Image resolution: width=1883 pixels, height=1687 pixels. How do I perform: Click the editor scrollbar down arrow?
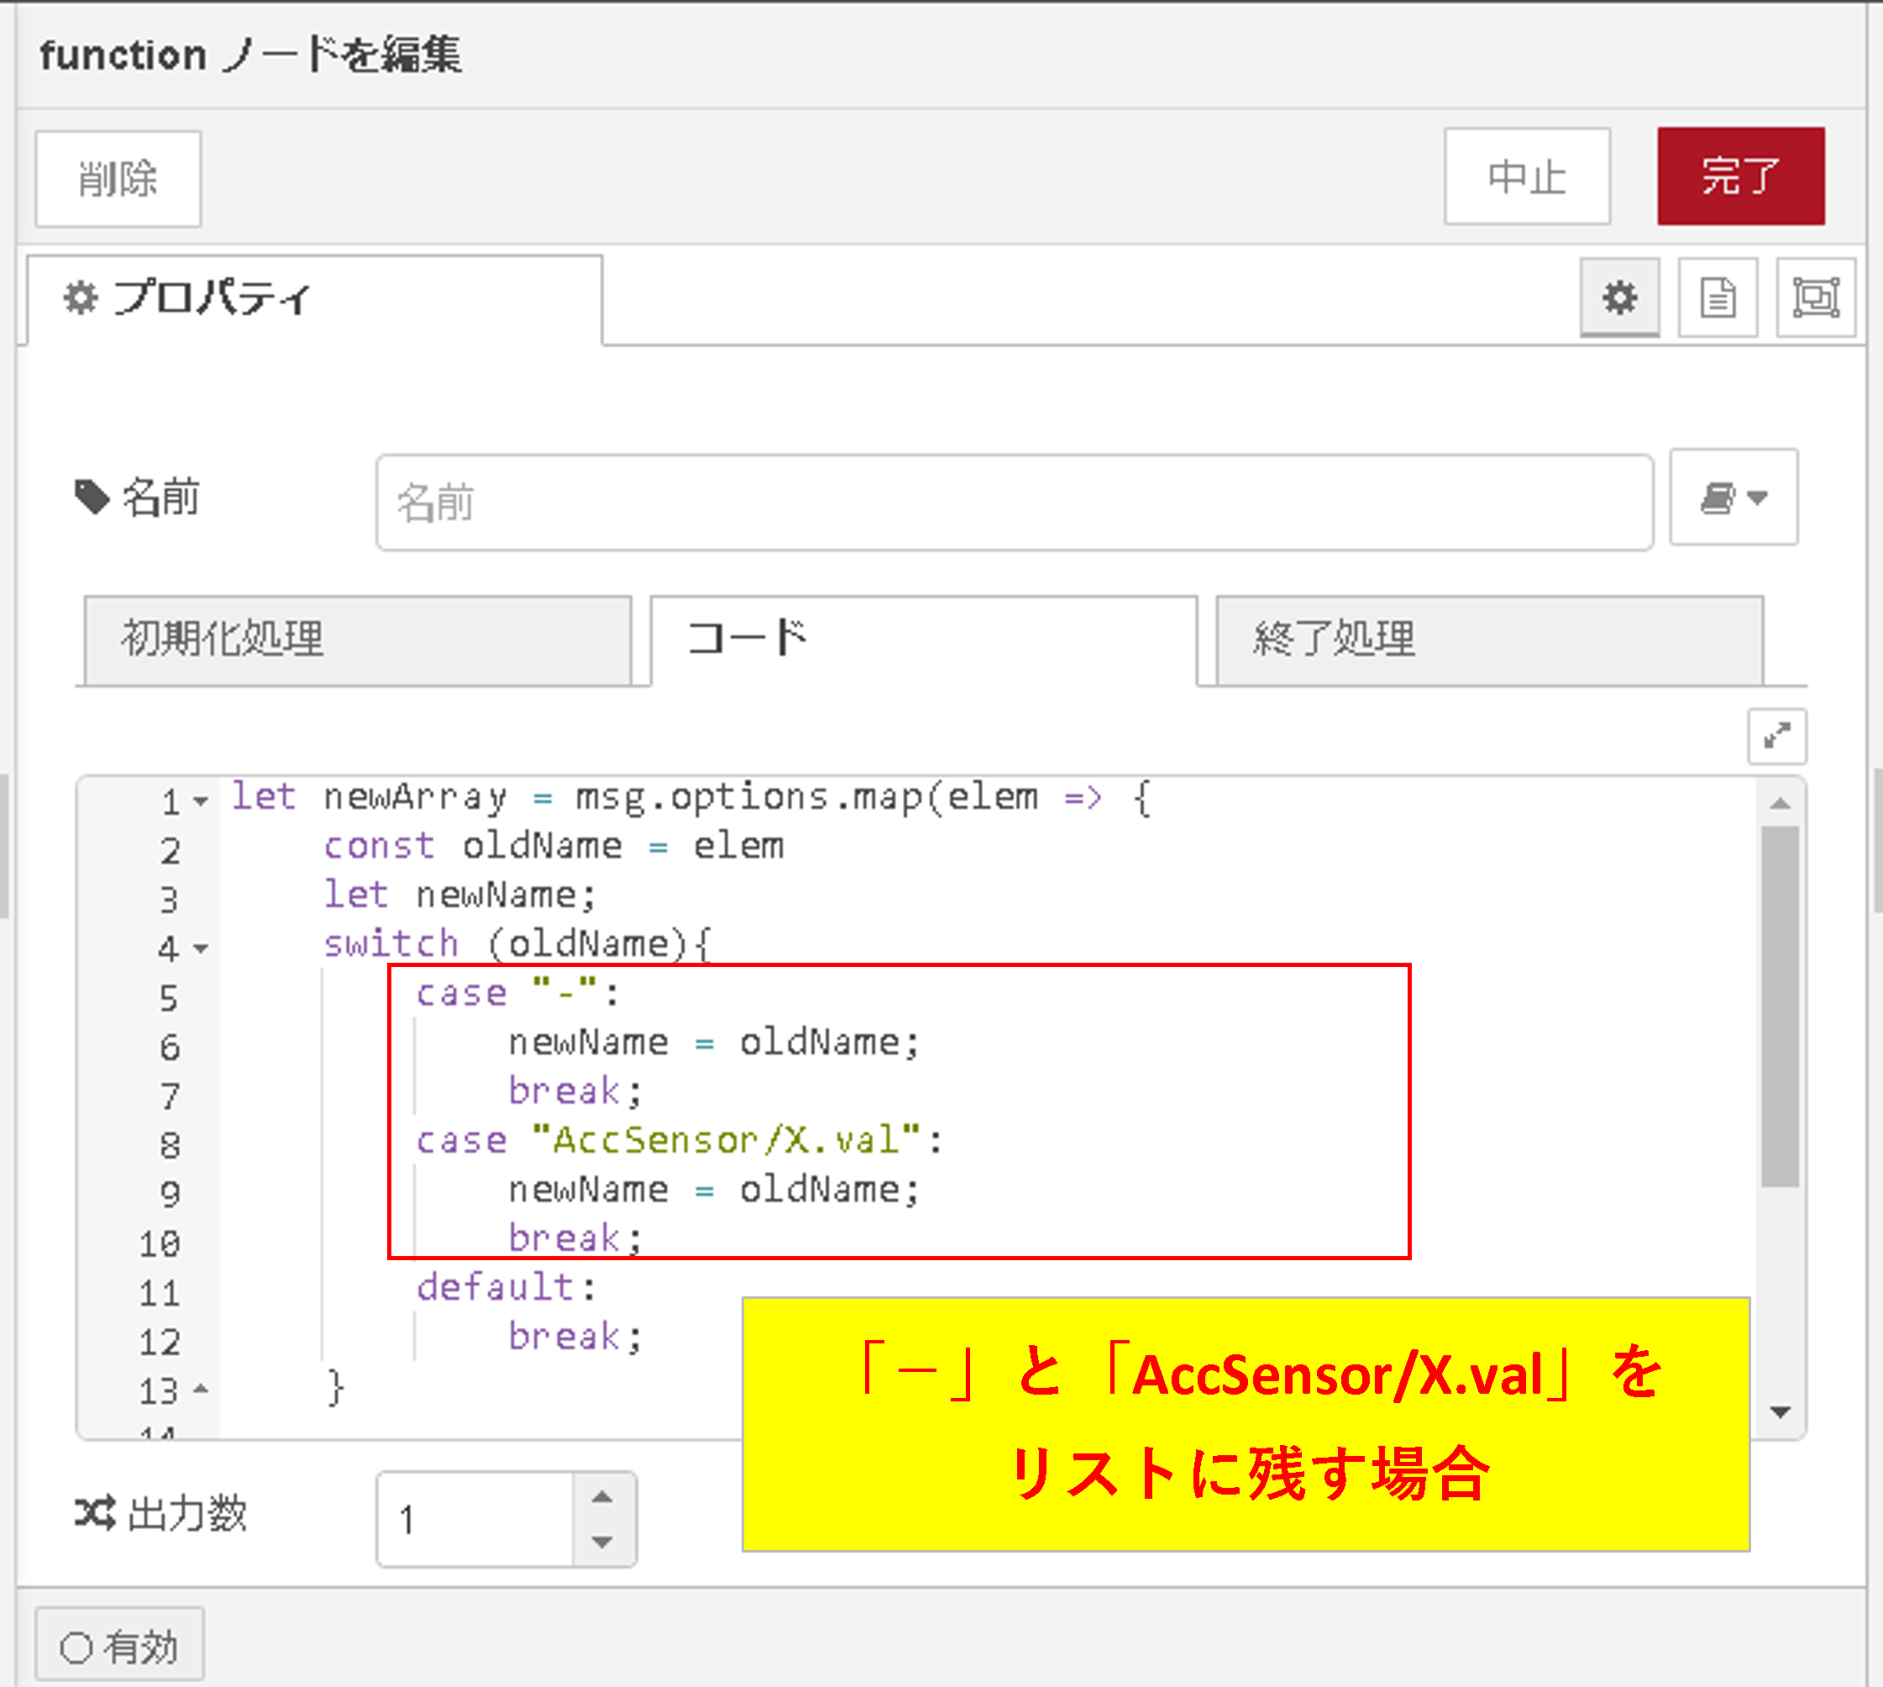(x=1779, y=1411)
